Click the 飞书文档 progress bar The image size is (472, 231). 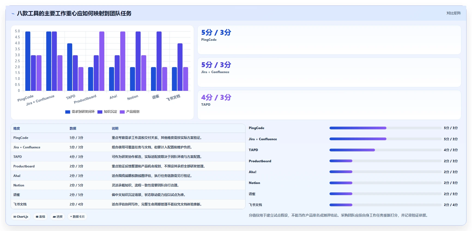385,205
